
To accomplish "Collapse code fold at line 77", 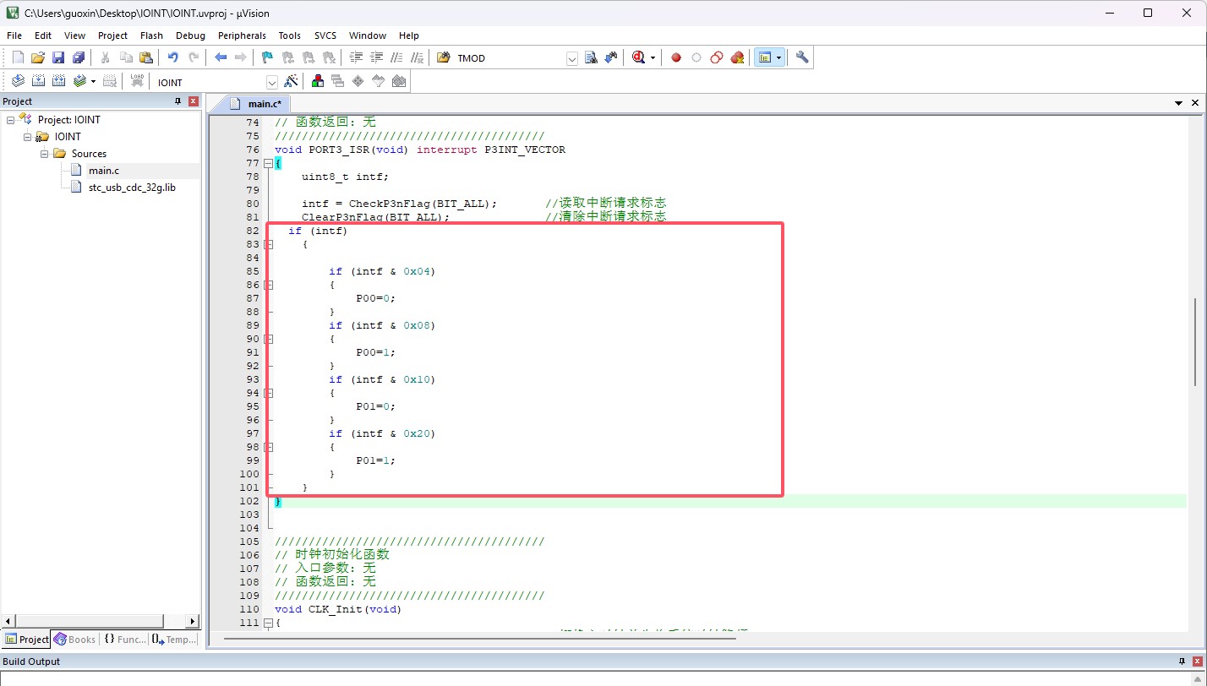I will 268,163.
